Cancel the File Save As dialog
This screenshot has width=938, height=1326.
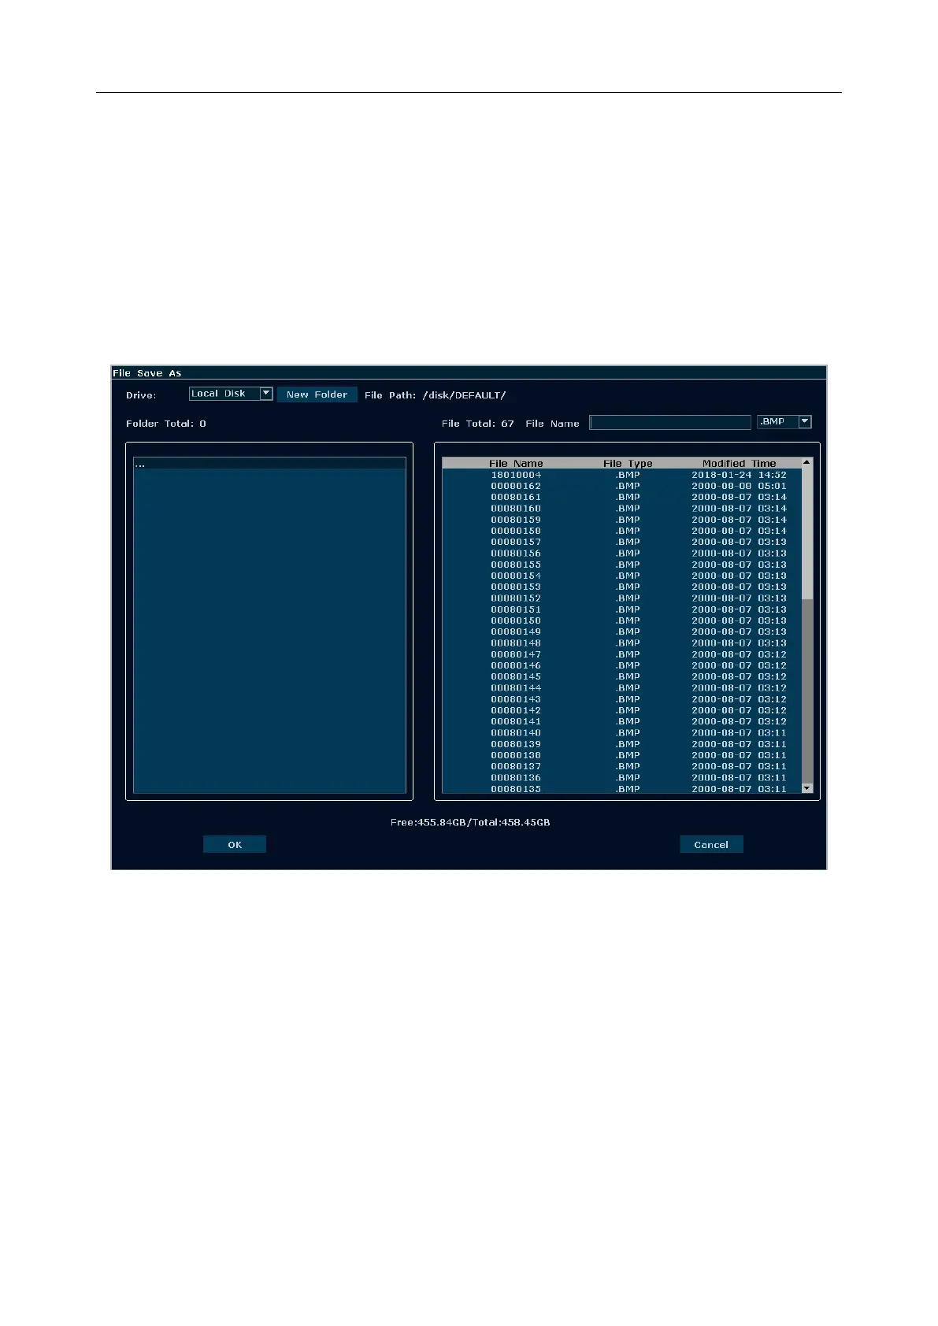tap(711, 844)
